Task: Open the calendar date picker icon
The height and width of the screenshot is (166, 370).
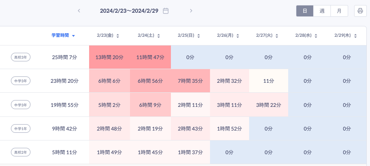Action: [x=166, y=11]
